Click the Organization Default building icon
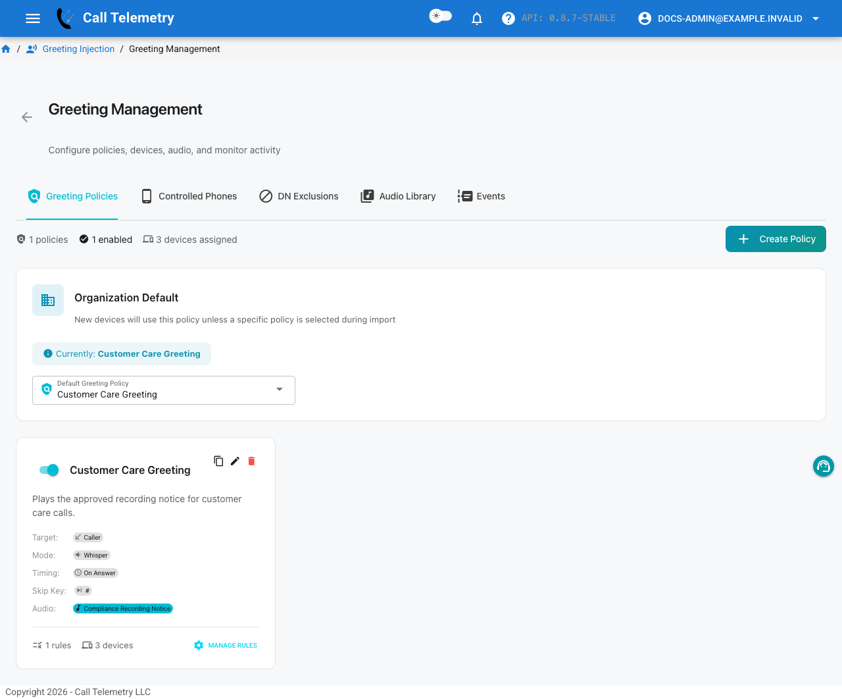842x699 pixels. 48,300
